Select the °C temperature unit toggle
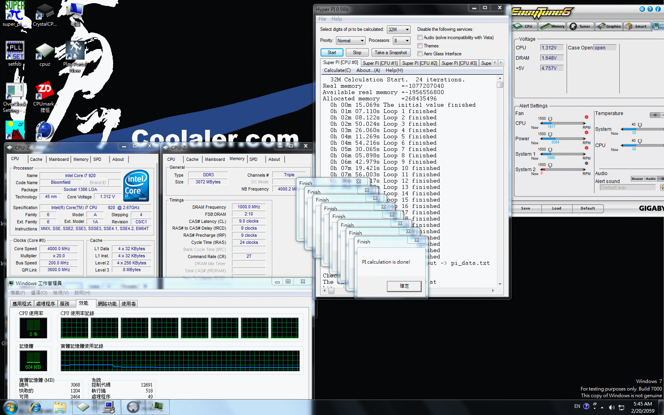 coord(655,115)
